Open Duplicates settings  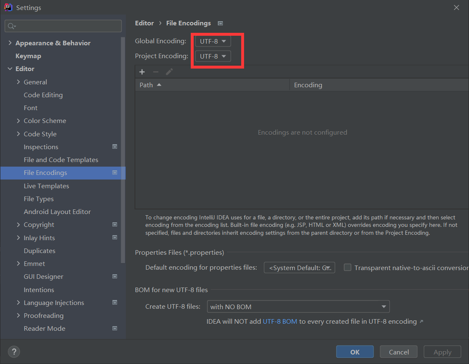pyautogui.click(x=40, y=251)
